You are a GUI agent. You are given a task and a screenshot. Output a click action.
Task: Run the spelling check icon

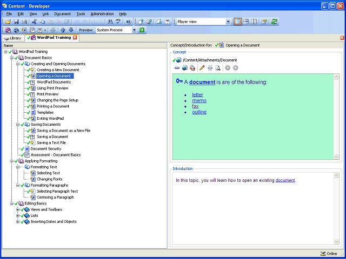(118, 22)
